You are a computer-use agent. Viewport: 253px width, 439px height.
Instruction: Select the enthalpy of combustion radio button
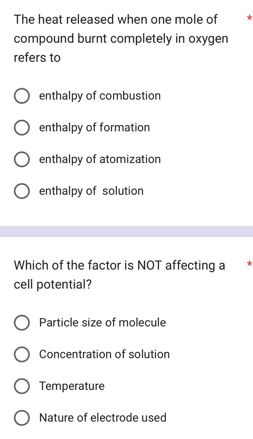pos(22,96)
